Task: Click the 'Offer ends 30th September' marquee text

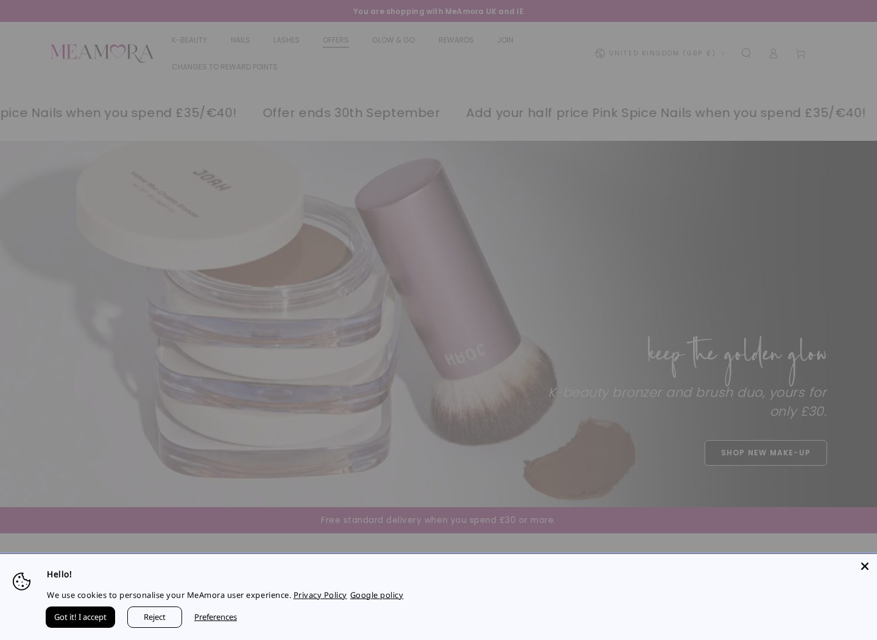Action: point(351,113)
